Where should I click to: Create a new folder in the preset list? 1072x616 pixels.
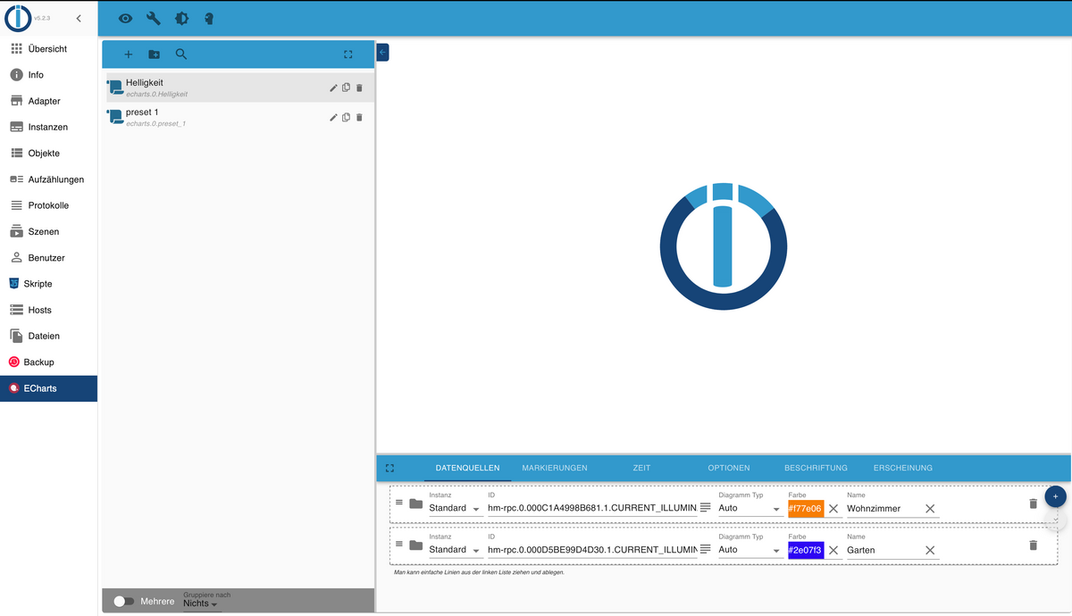pyautogui.click(x=154, y=54)
